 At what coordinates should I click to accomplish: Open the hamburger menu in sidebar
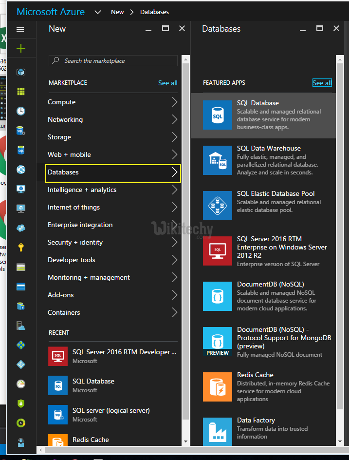coord(20,29)
